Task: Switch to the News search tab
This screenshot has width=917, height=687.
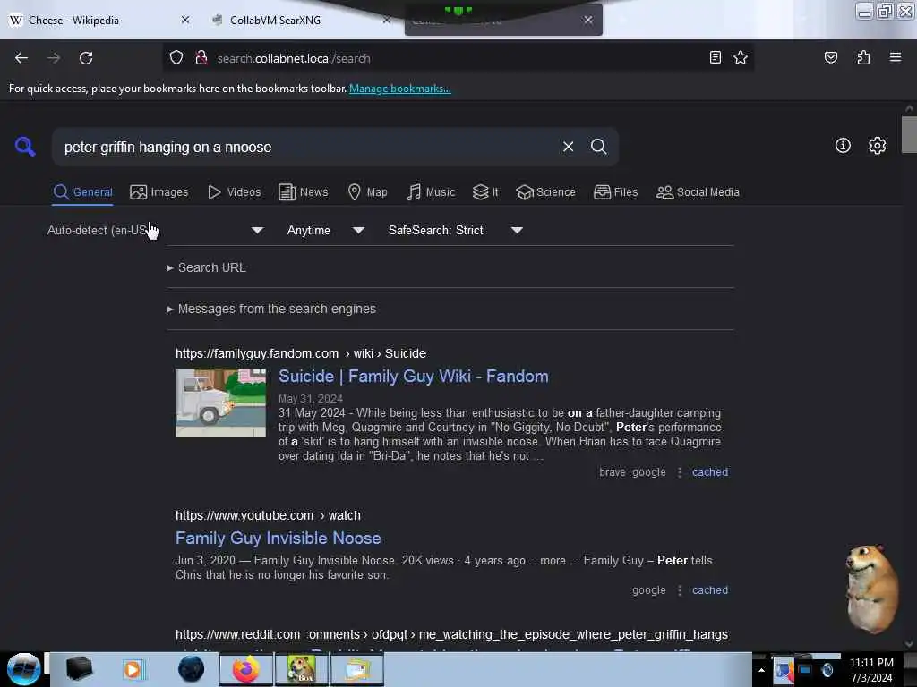Action: (x=303, y=192)
